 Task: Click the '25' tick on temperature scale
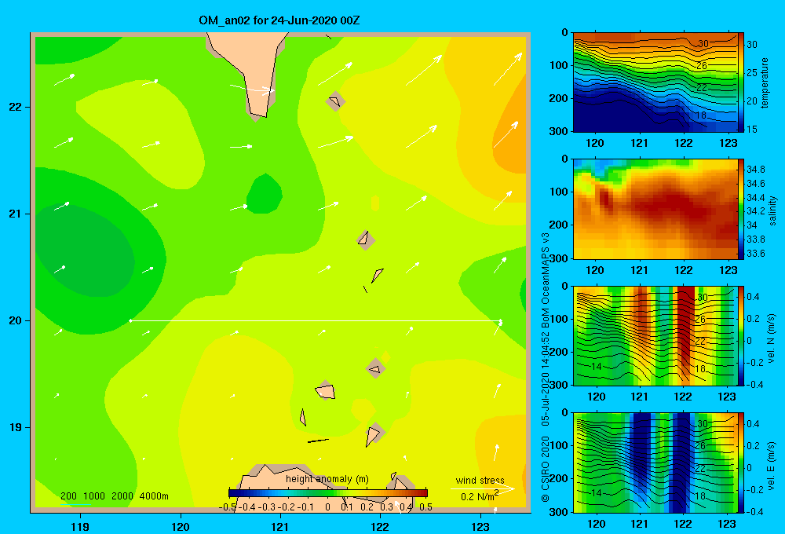tap(752, 72)
